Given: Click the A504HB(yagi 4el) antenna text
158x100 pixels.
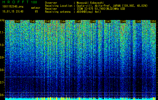Looking at the screenshot, I should point(89,12).
